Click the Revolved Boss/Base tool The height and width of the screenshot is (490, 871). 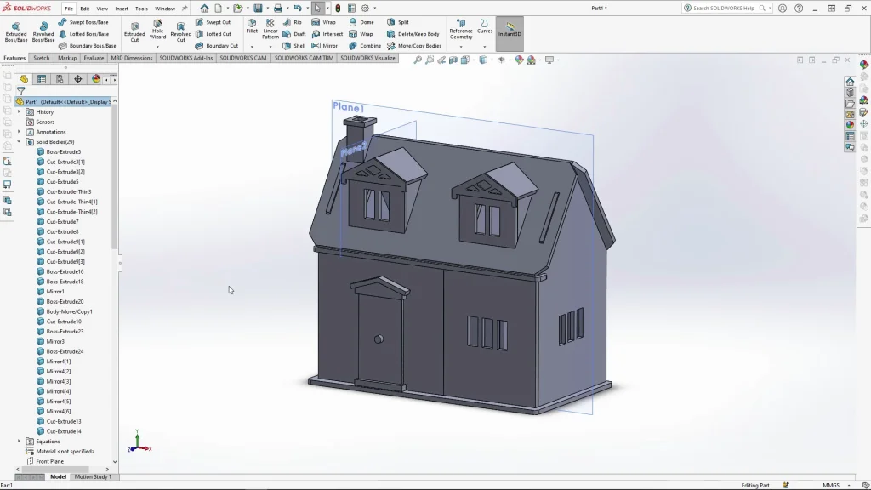43,31
